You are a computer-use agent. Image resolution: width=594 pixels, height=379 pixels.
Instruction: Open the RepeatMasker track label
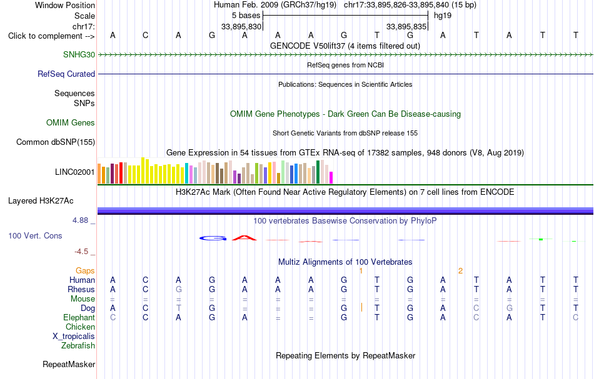point(69,364)
